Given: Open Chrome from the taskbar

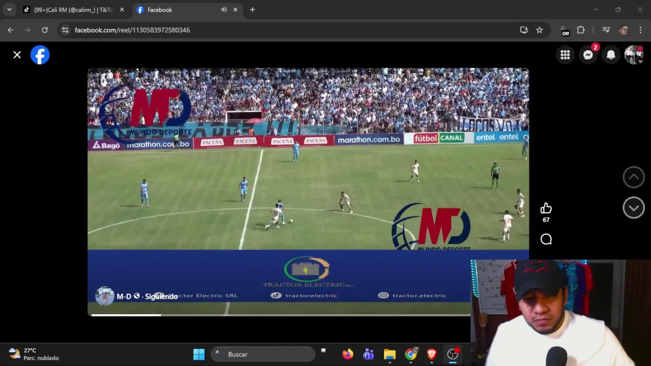Looking at the screenshot, I should 411,354.
